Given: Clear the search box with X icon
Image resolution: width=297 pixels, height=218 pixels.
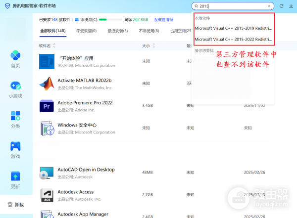Looking at the screenshot, I should coord(269,6).
